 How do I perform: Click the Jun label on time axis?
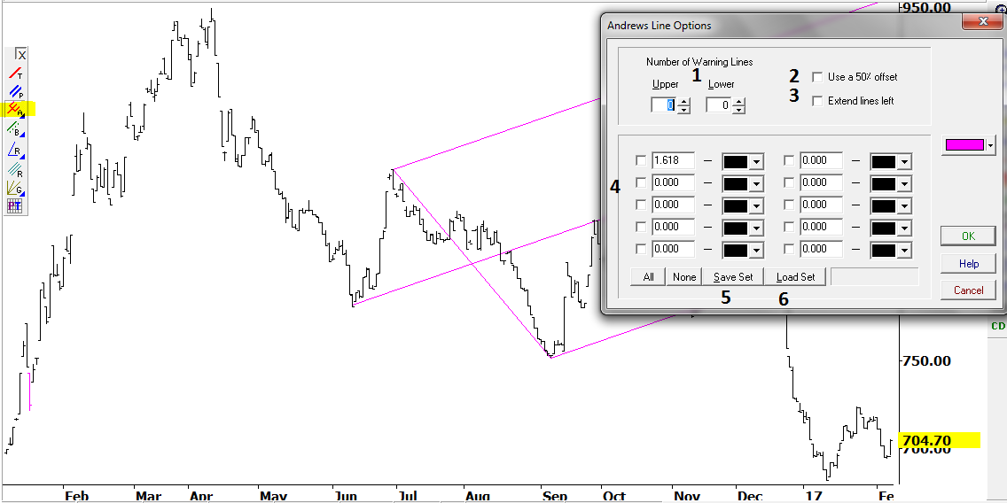tap(347, 496)
